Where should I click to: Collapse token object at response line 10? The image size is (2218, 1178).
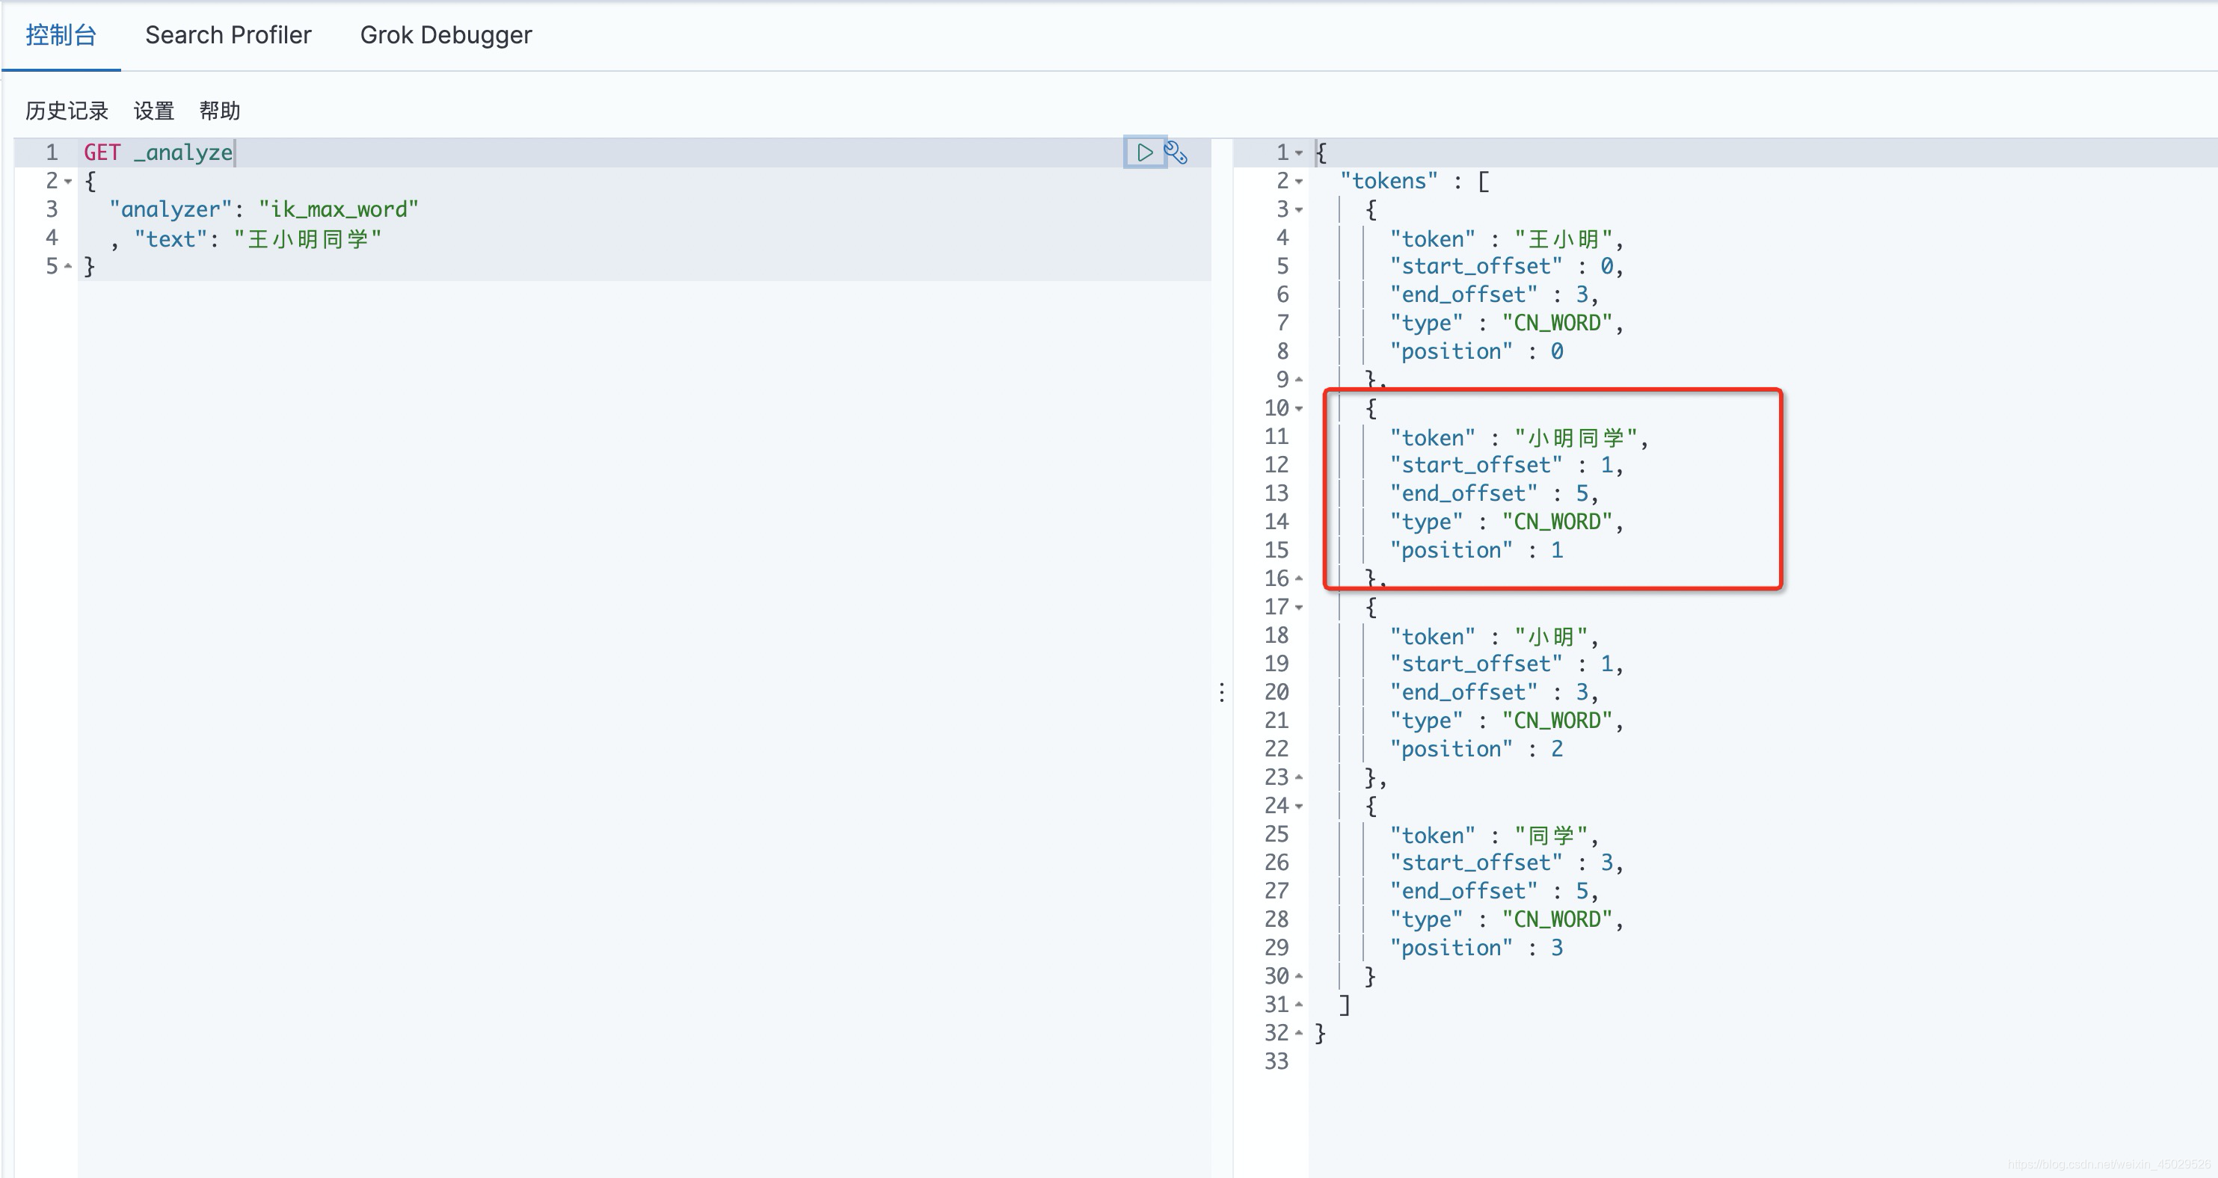click(1299, 409)
